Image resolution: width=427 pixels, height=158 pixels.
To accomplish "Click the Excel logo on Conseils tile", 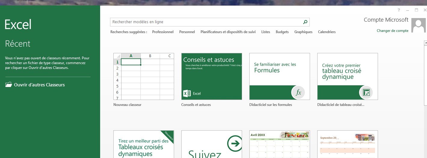I will (187, 93).
